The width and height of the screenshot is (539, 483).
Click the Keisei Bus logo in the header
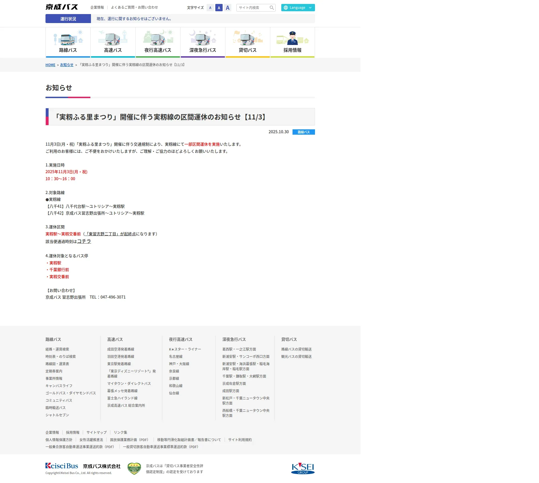(x=62, y=7)
